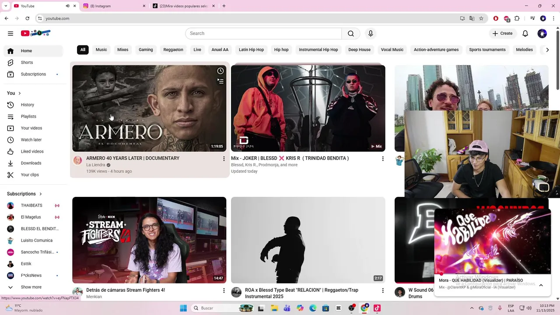
Task: Select the Latin Hip Hop chip
Action: [x=251, y=50]
